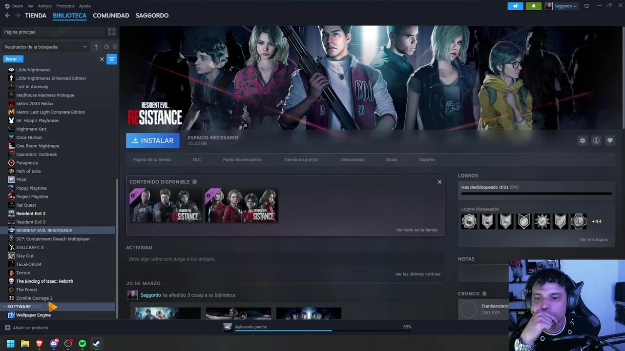Image resolution: width=625 pixels, height=351 pixels.
Task: Open the megaphone announcements button
Action: [515, 6]
